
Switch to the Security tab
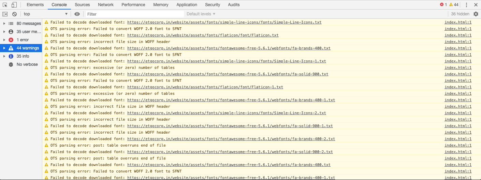tap(213, 5)
